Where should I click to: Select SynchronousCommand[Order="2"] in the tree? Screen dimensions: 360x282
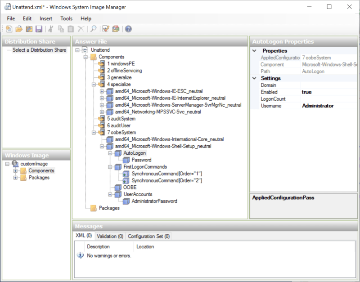click(x=166, y=180)
